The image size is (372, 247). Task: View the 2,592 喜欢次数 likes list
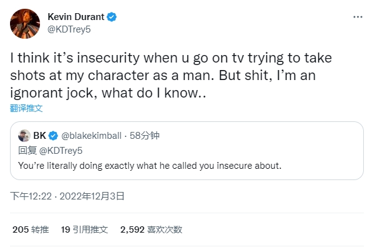[x=151, y=229]
